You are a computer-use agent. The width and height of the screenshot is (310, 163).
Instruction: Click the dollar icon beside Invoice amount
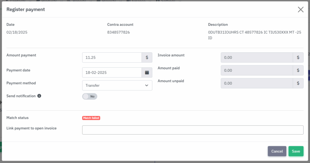coord(298,57)
